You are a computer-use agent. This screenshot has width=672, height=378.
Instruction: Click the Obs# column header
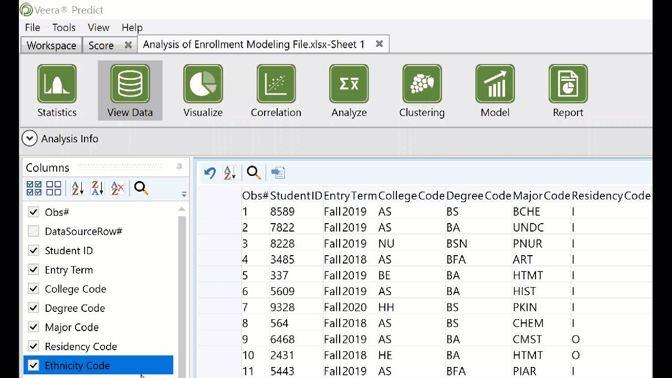click(x=255, y=196)
